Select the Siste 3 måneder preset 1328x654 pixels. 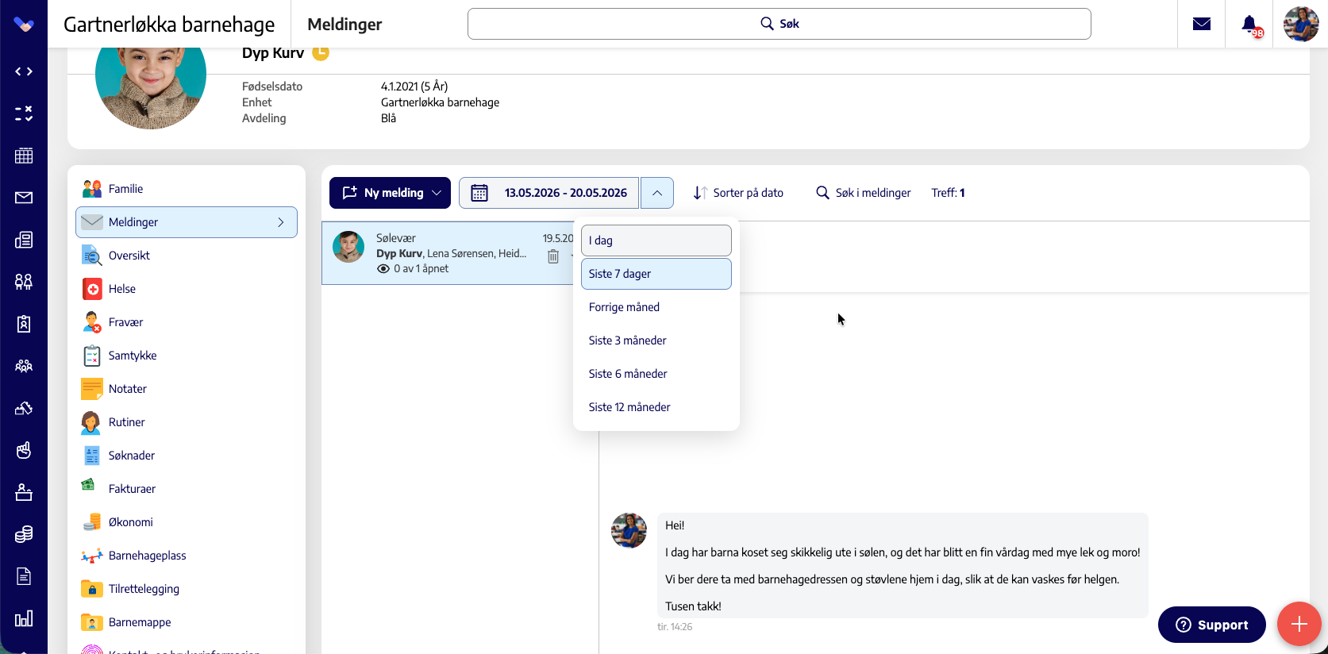tap(656, 340)
